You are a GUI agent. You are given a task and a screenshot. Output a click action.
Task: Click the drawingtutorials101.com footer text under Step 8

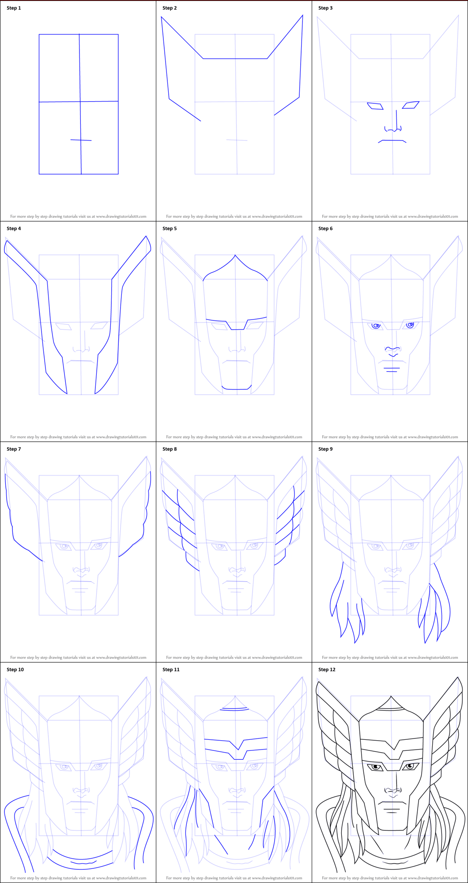(234, 658)
